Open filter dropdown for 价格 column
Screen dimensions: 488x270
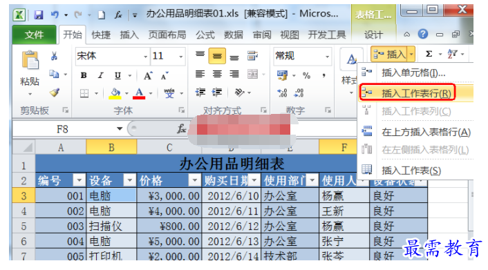(x=195, y=180)
